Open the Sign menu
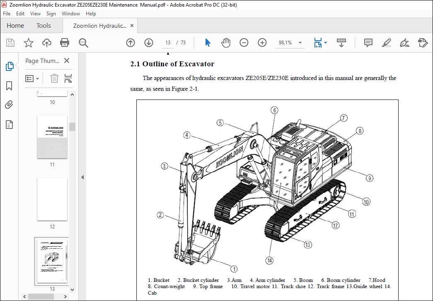Image resolution: width=433 pixels, height=301 pixels. click(x=51, y=14)
